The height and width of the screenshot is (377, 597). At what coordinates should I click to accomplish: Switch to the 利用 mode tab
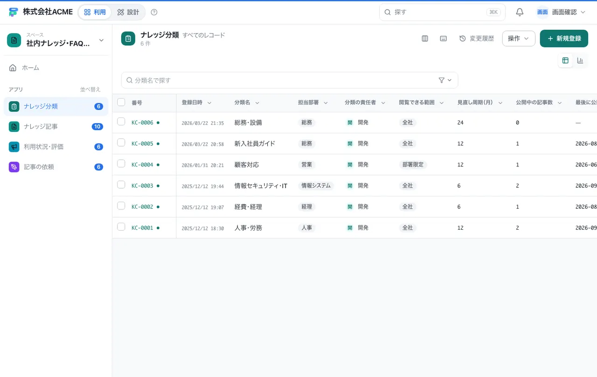tap(95, 12)
